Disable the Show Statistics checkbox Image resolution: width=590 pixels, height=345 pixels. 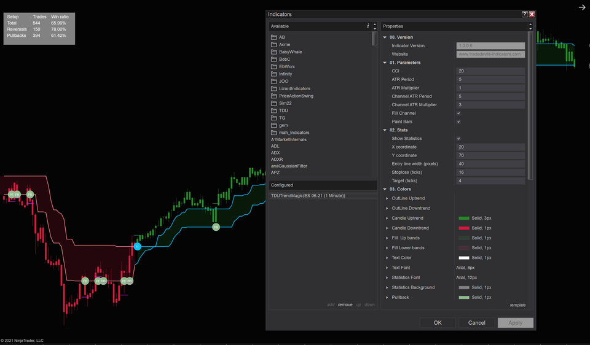pos(458,139)
